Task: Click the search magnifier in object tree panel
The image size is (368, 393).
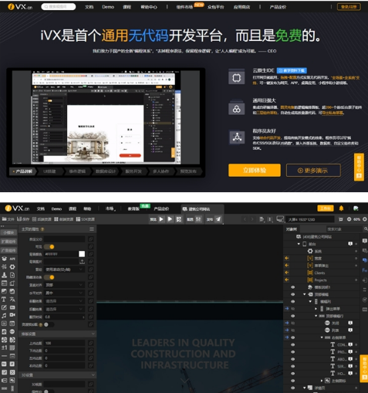Action: 366,229
